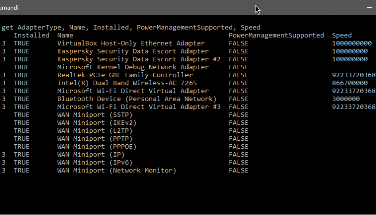376x215 pixels.
Task: Click the WAN Miniport (SSTP) line
Action: click(x=90, y=115)
